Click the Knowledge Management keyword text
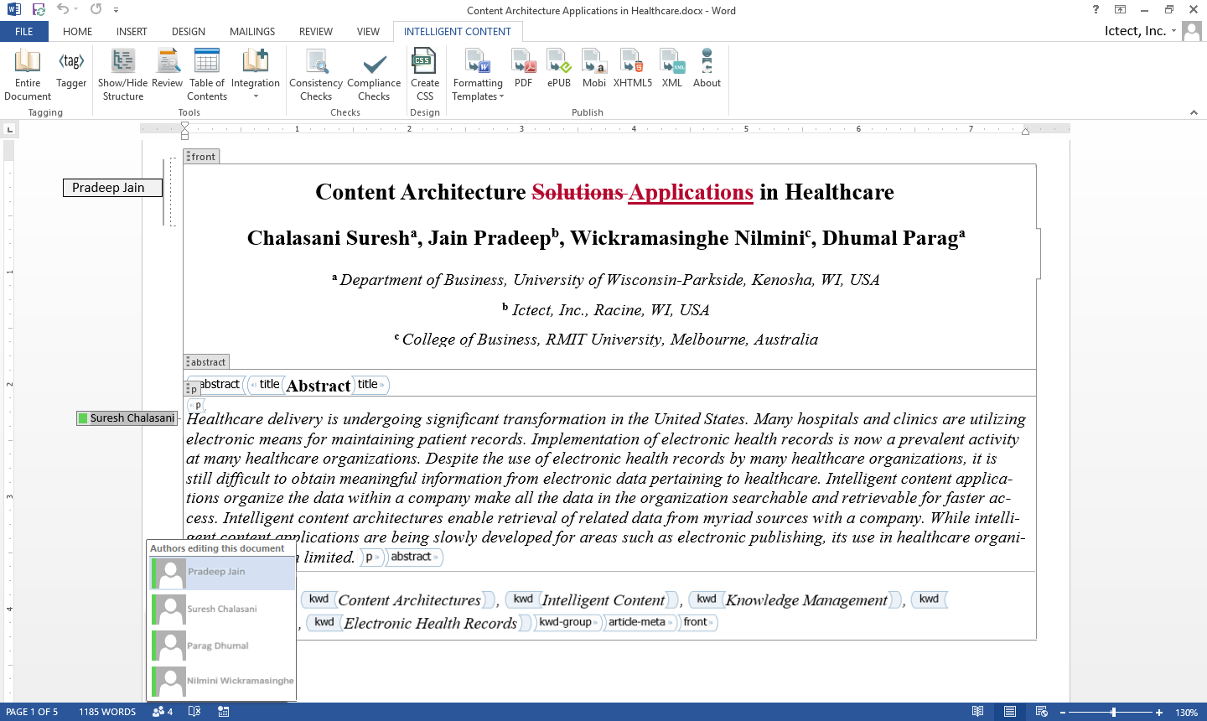This screenshot has height=721, width=1207. [806, 600]
